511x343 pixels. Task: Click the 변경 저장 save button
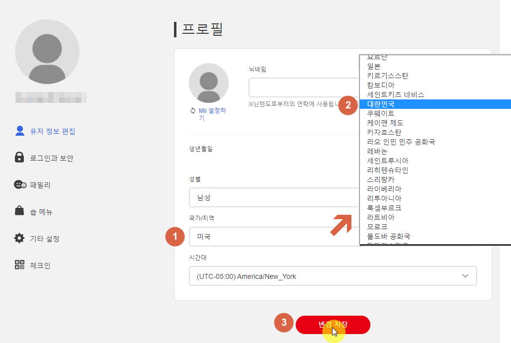[x=333, y=324]
